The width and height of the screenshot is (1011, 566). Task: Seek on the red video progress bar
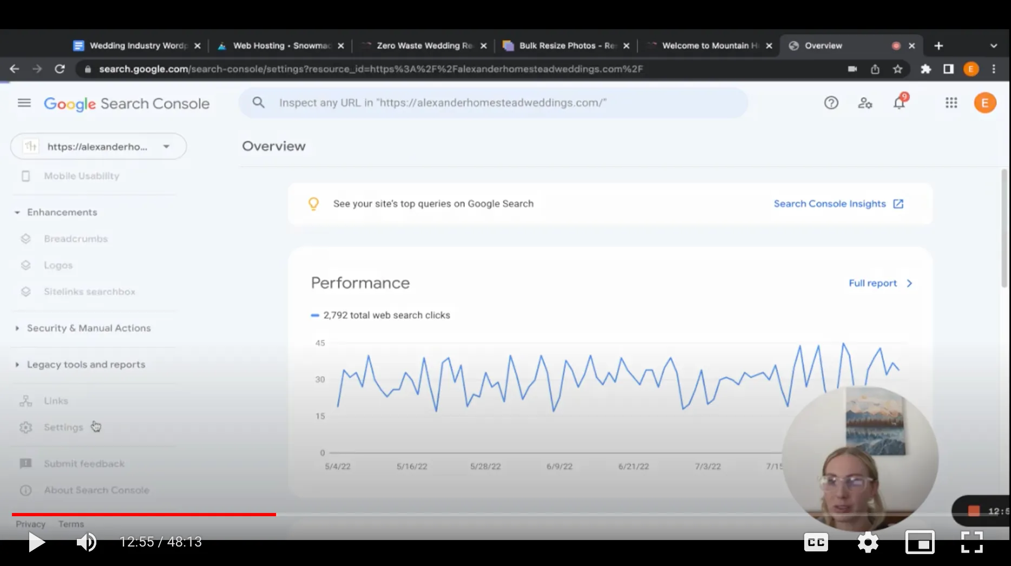(x=144, y=514)
